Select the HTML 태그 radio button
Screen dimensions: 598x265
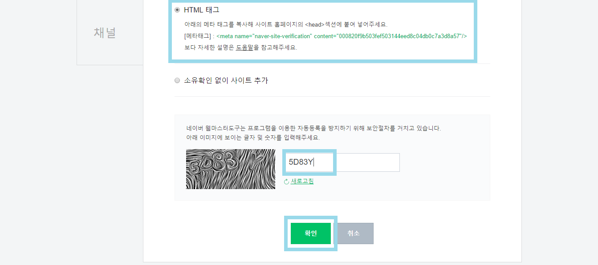(x=177, y=10)
